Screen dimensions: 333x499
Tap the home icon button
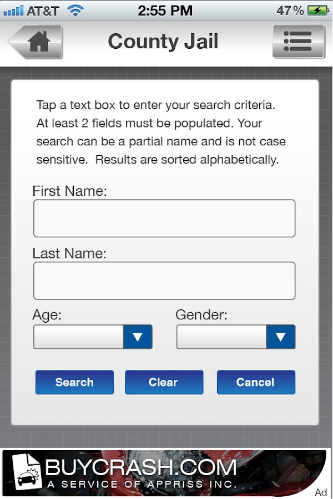coord(37,42)
